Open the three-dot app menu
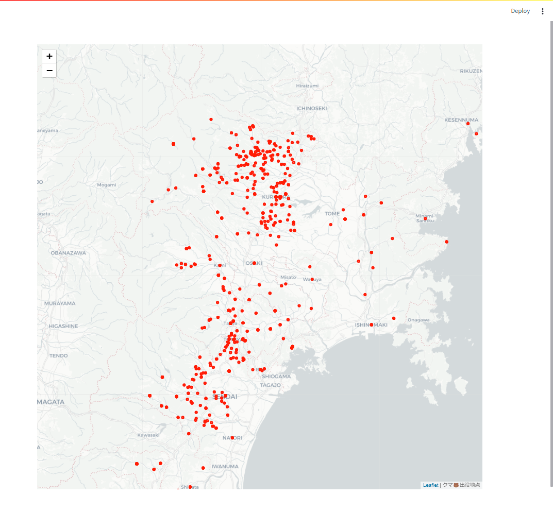553x530 pixels. 542,11
